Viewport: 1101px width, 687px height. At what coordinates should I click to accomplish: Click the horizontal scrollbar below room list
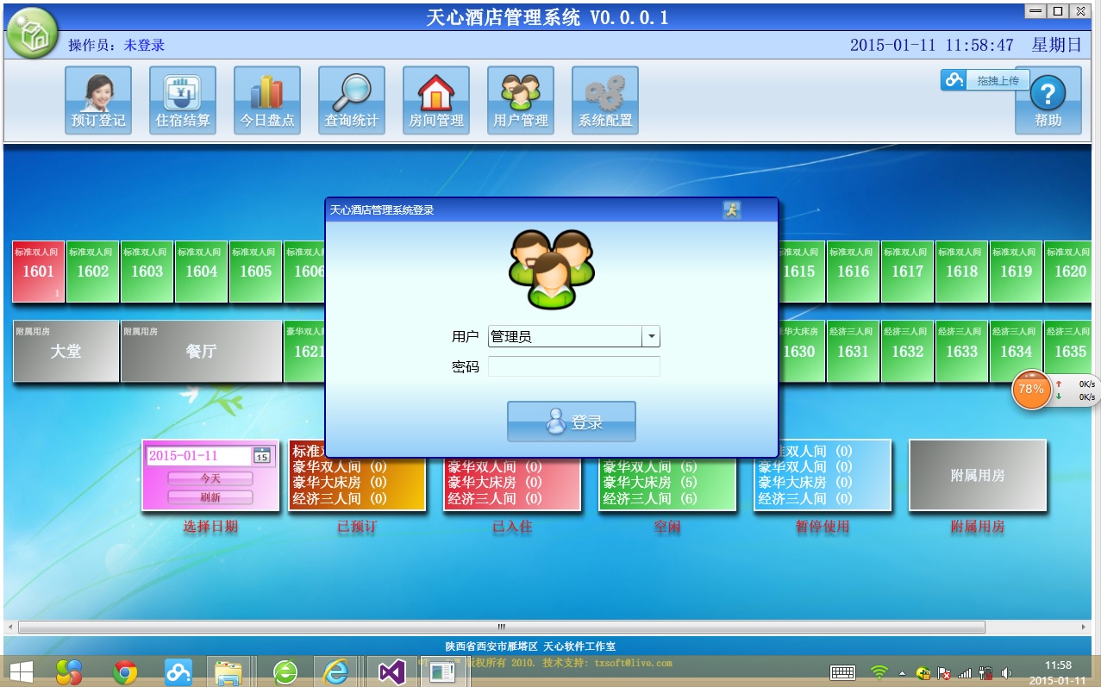coord(500,627)
